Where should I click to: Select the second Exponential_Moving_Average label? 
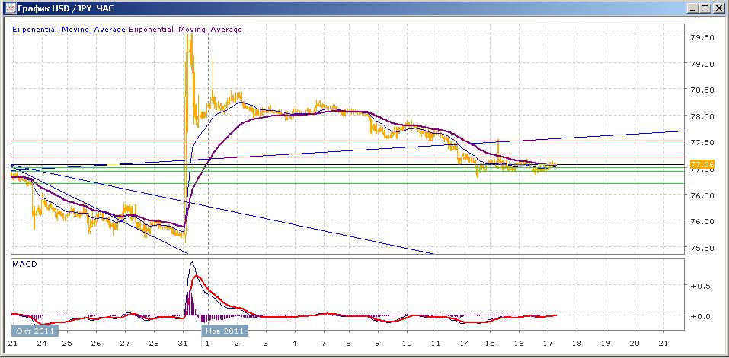(185, 30)
